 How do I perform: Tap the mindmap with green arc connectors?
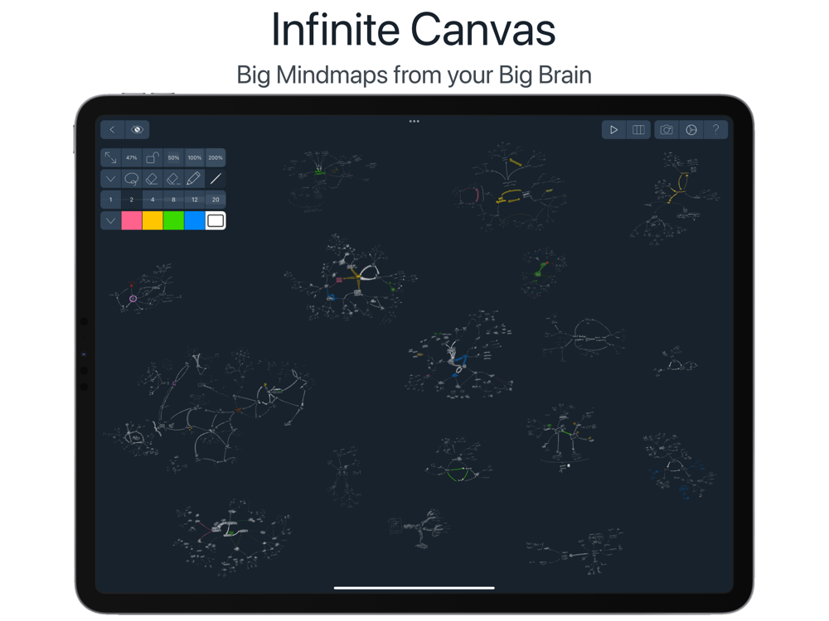458,460
